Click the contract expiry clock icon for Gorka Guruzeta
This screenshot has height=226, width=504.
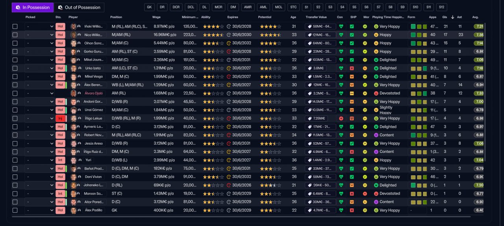229,51
